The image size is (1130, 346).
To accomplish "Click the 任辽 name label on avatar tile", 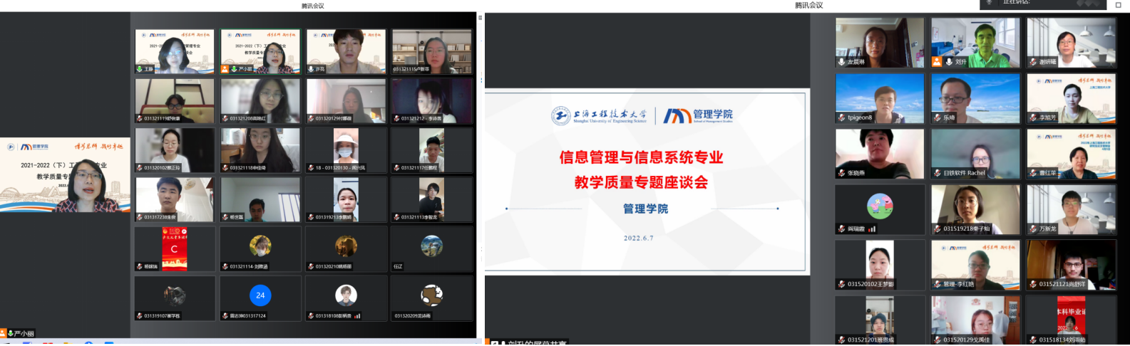I will [x=398, y=267].
